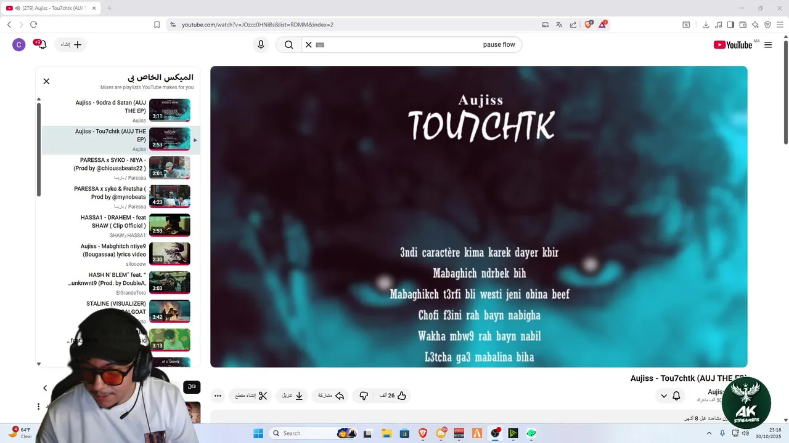The image size is (789, 443).
Task: Bookmark this page in Brave
Action: click(x=157, y=25)
